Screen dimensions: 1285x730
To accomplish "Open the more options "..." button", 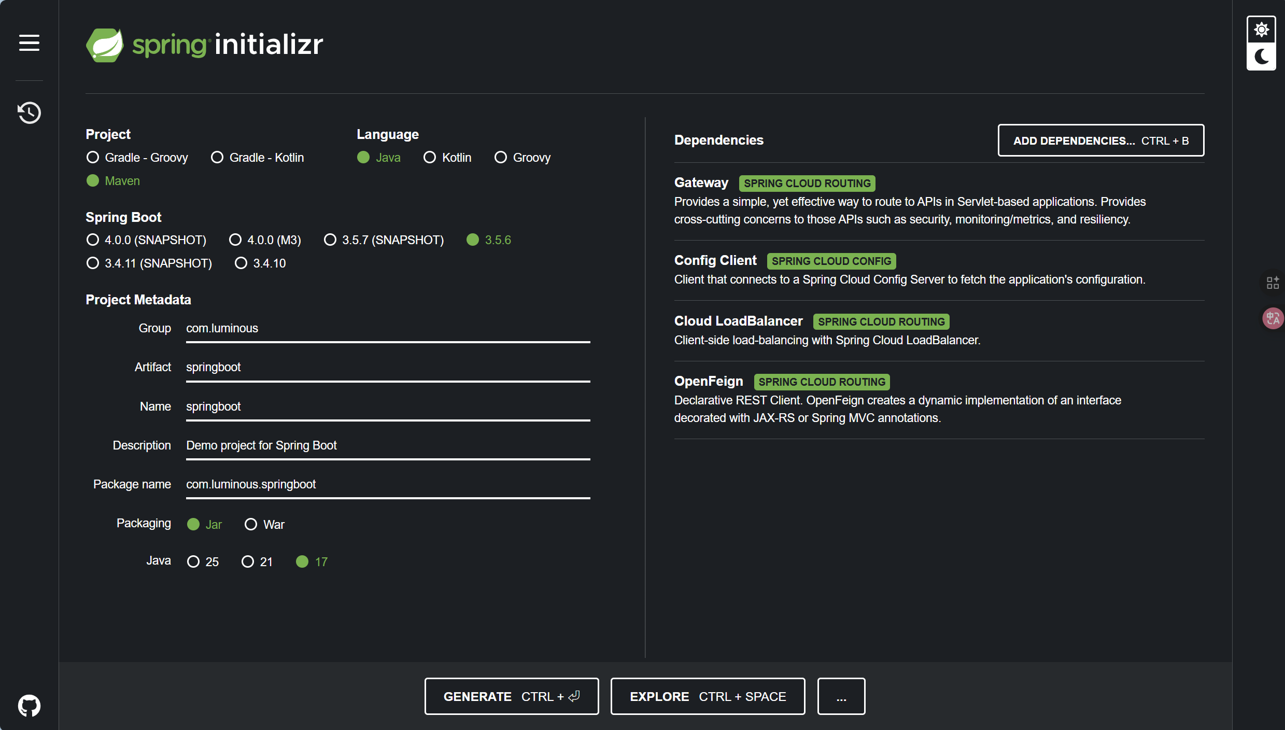I will click(x=841, y=696).
